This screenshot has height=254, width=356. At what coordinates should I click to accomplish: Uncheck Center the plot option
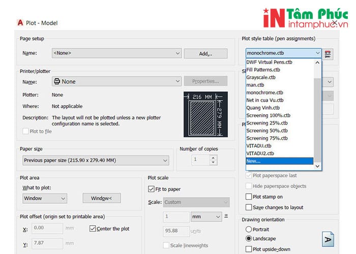pos(93,229)
